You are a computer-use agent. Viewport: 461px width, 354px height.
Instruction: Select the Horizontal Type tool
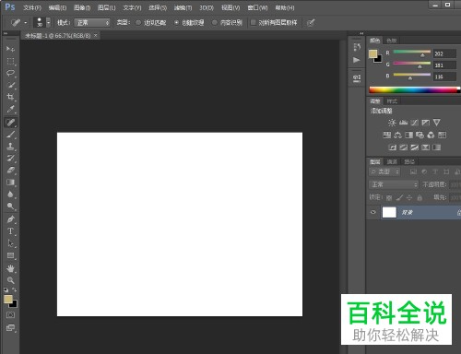point(10,231)
